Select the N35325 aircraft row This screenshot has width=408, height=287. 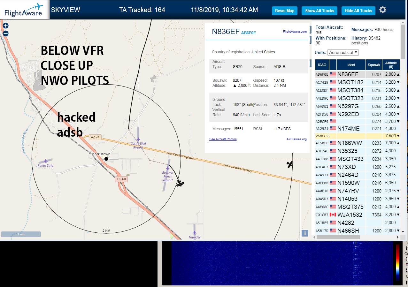pos(357,151)
